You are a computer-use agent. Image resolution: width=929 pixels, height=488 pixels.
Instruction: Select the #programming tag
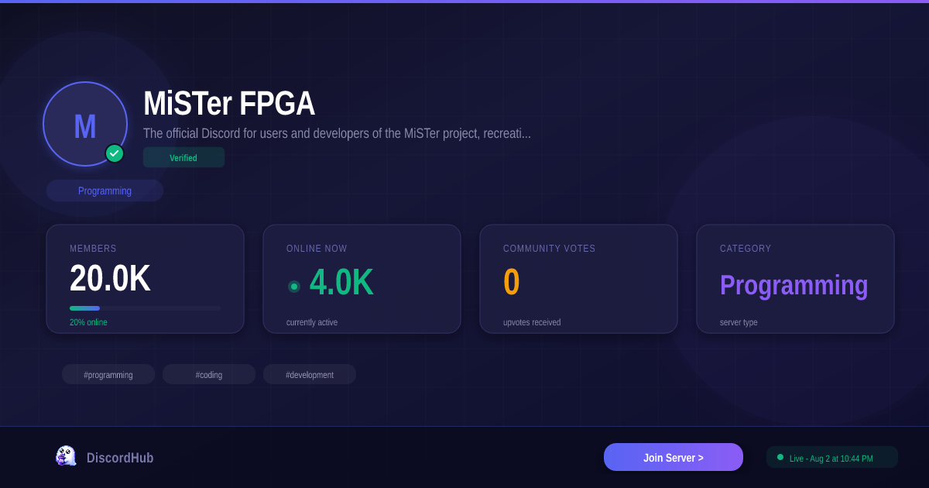click(108, 374)
